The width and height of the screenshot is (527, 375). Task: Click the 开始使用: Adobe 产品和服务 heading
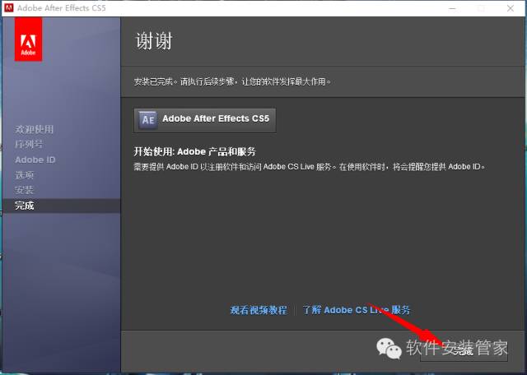pos(194,151)
